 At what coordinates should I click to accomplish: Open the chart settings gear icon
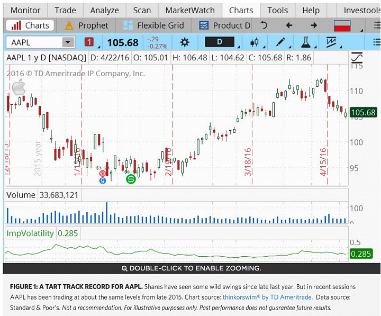(185, 42)
